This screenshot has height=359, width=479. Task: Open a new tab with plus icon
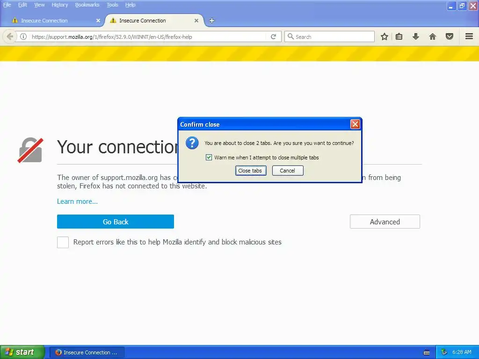coord(212,21)
